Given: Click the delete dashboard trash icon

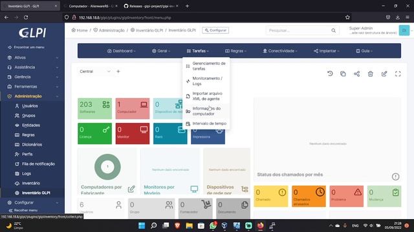Looking at the screenshot, I should 371,73.
